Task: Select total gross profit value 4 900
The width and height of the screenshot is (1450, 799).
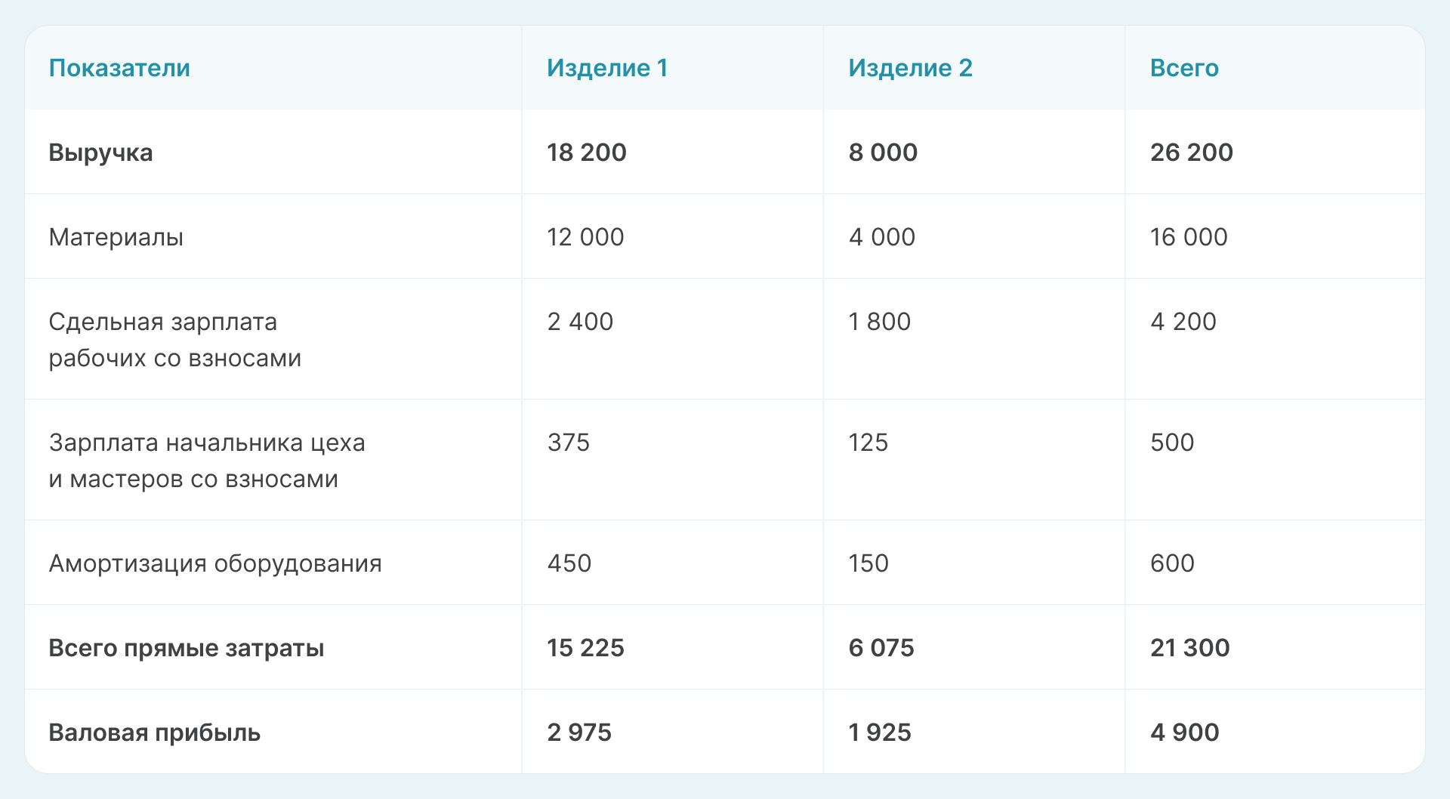Action: (x=1184, y=733)
